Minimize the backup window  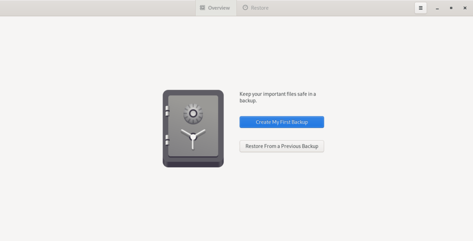437,8
